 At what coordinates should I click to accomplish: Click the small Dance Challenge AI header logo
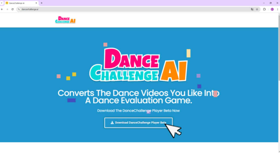(65, 20)
